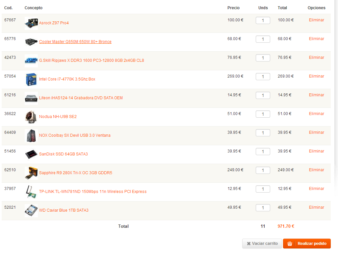
Task: Focus the units field for Sapphire R9 280X
Action: click(263, 170)
